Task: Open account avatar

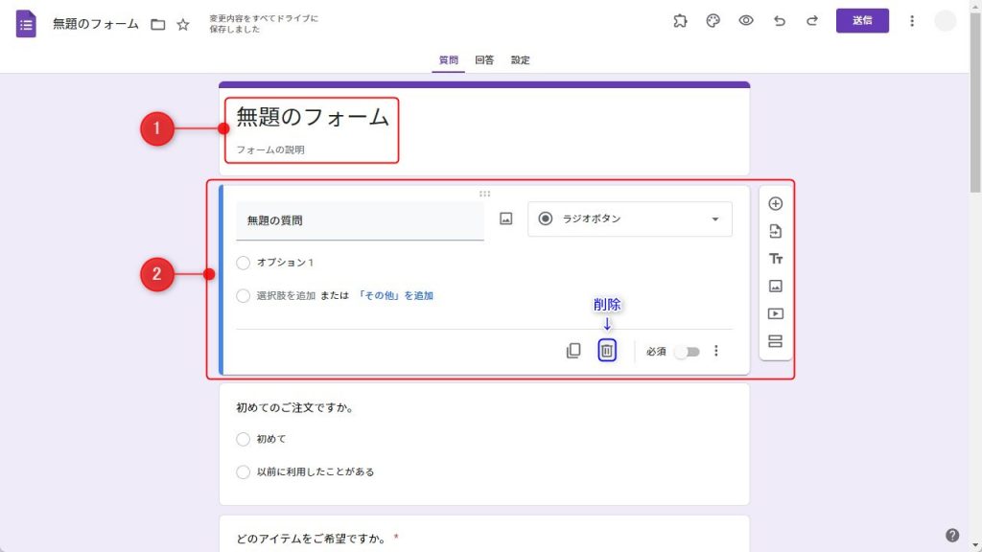Action: pos(945,21)
